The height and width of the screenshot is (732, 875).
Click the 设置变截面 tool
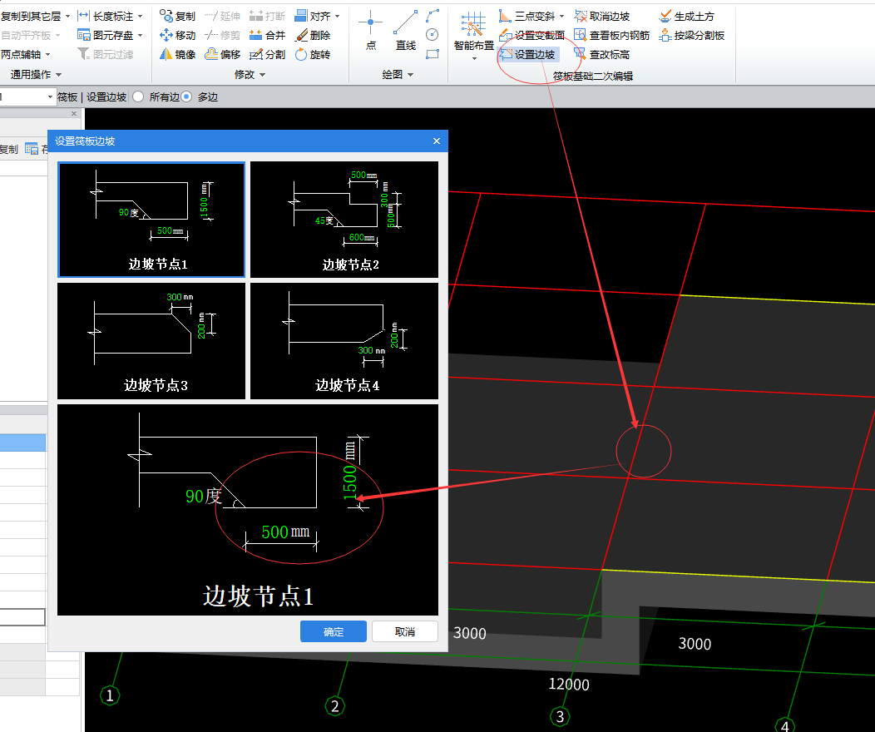click(x=531, y=35)
